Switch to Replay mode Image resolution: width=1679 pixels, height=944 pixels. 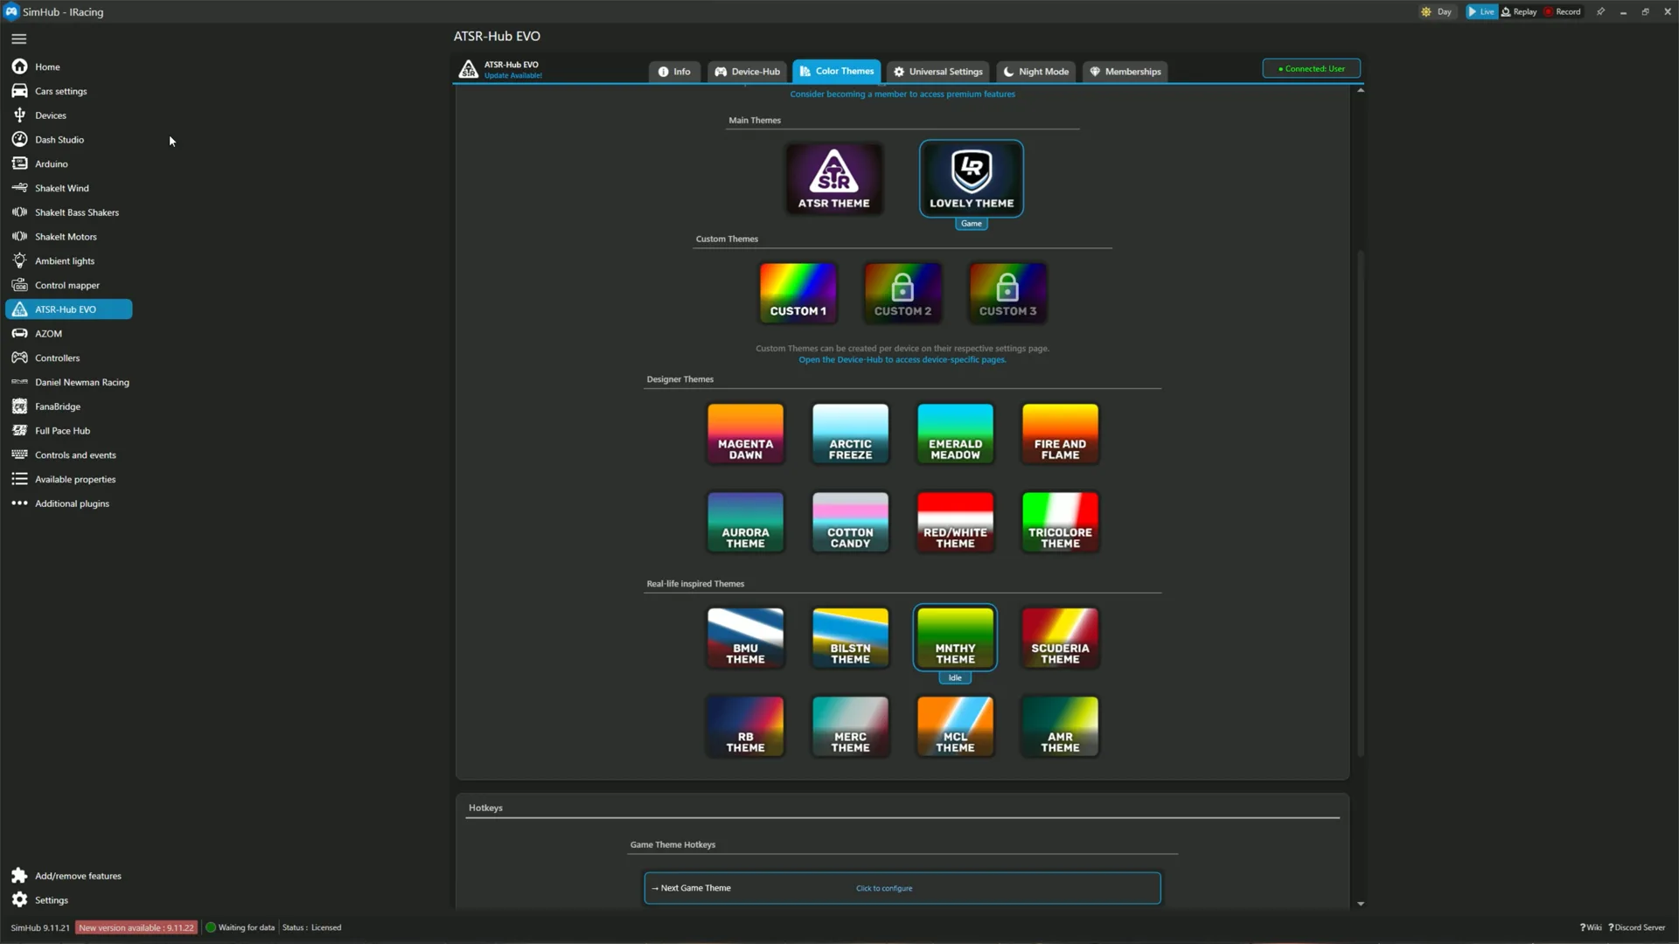[x=1519, y=11]
